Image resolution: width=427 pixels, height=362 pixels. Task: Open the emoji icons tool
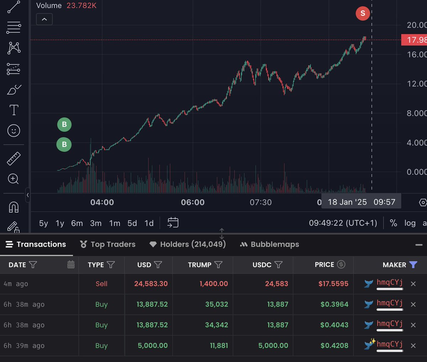14,131
